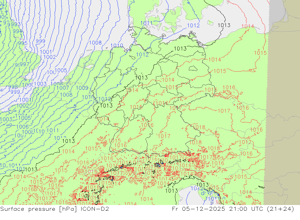The height and width of the screenshot is (220, 300).
Task: Click the blue '1010' label near Denmark
Action: click(x=117, y=45)
